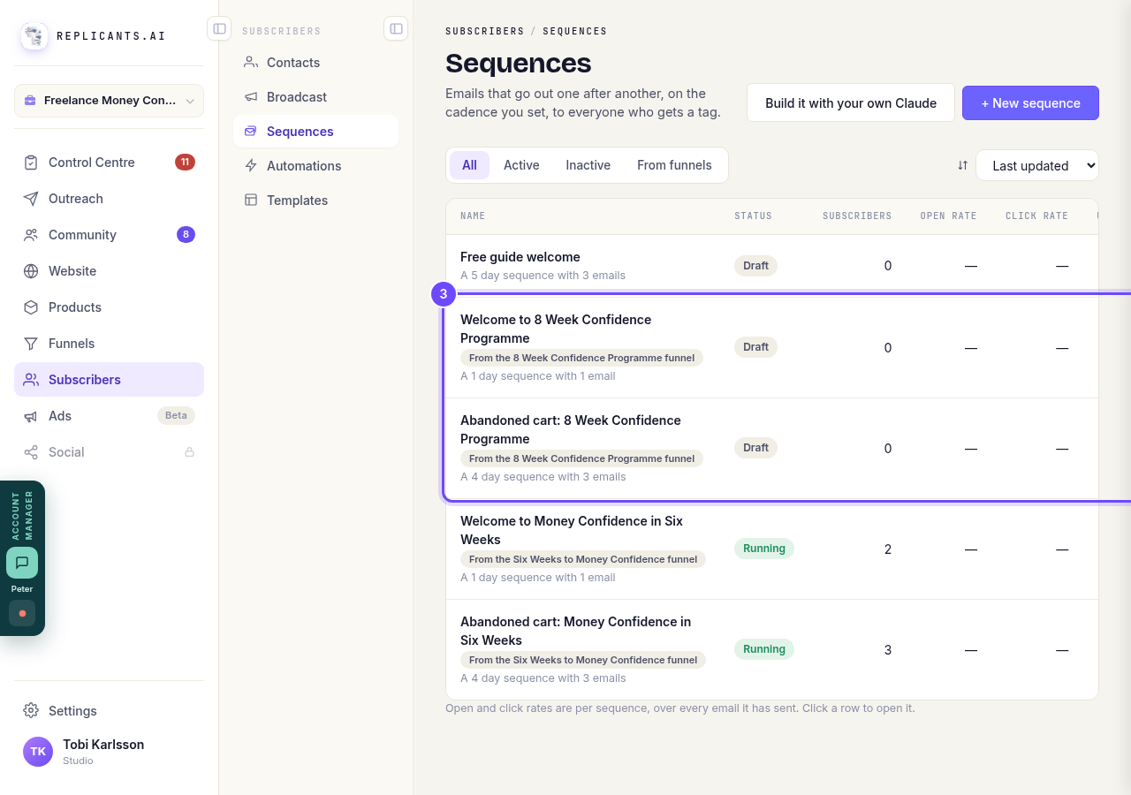Click the Subscribers column header
This screenshot has height=795, width=1131.
coord(857,216)
